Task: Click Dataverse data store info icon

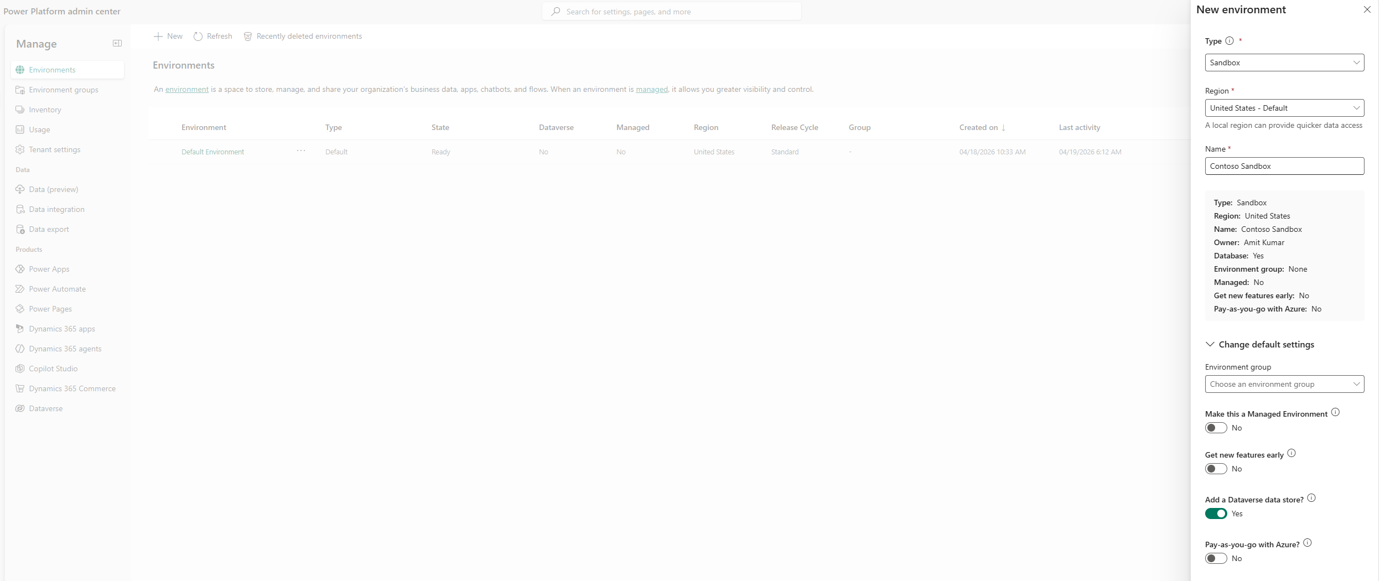Action: [1311, 498]
